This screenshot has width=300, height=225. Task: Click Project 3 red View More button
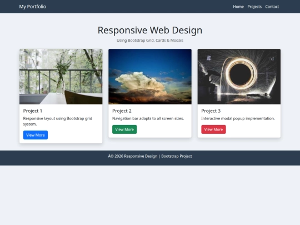point(213,129)
